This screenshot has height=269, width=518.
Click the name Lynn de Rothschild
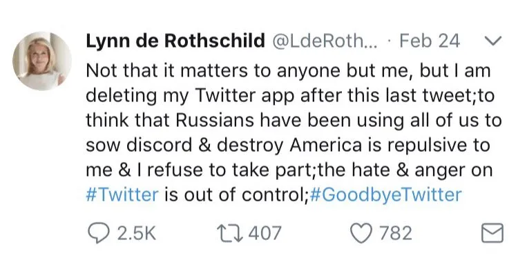(x=175, y=41)
